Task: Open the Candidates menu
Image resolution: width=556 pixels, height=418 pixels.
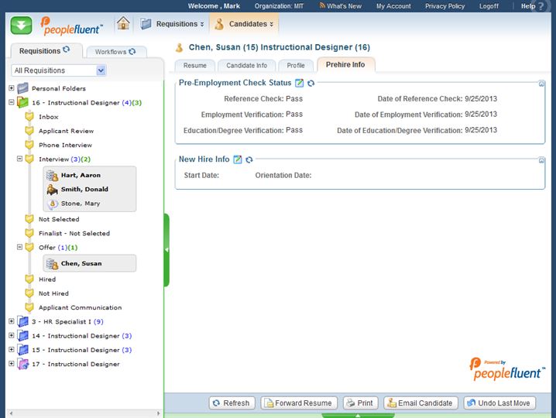Action: click(243, 24)
